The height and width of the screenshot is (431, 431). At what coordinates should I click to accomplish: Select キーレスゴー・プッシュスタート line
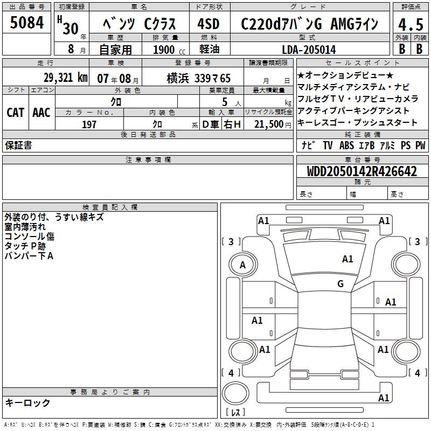357,123
